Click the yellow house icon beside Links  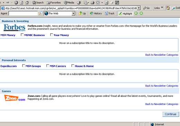tap(168, 8)
